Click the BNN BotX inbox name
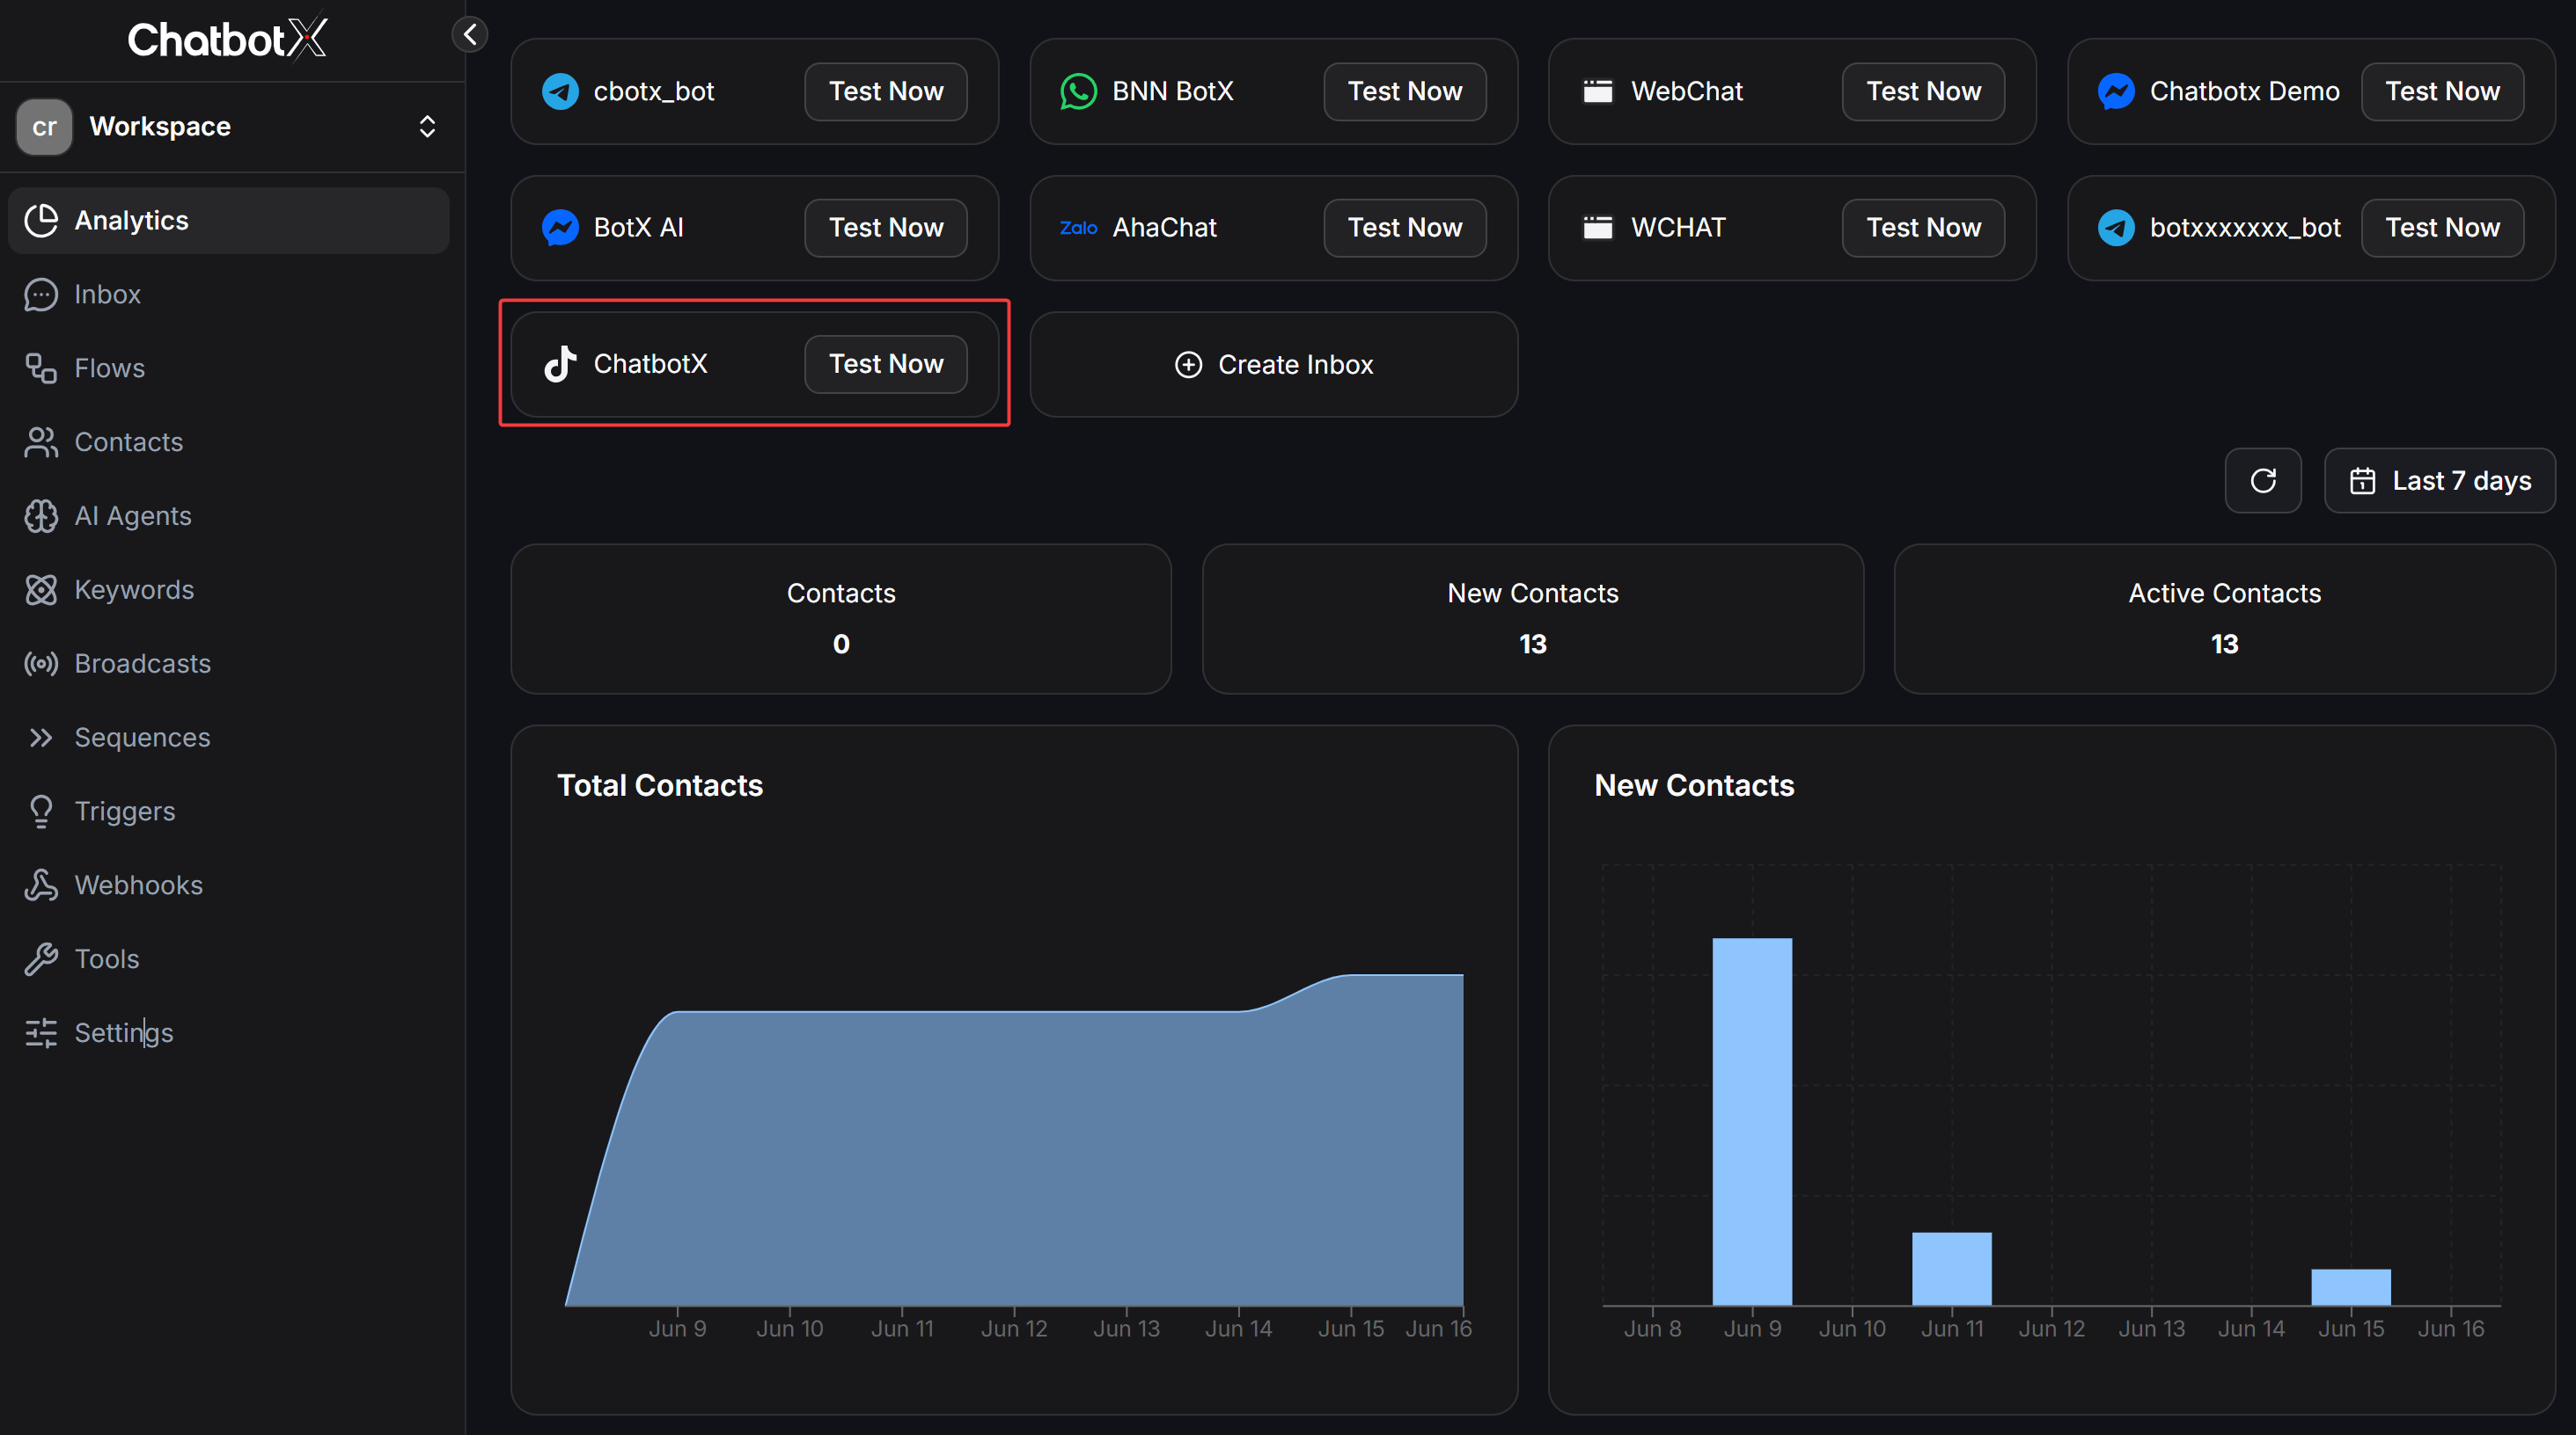Viewport: 2576px width, 1435px height. coord(1172,91)
